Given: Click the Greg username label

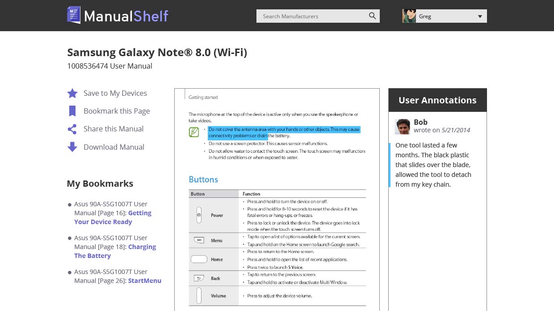Looking at the screenshot, I should click(x=425, y=16).
